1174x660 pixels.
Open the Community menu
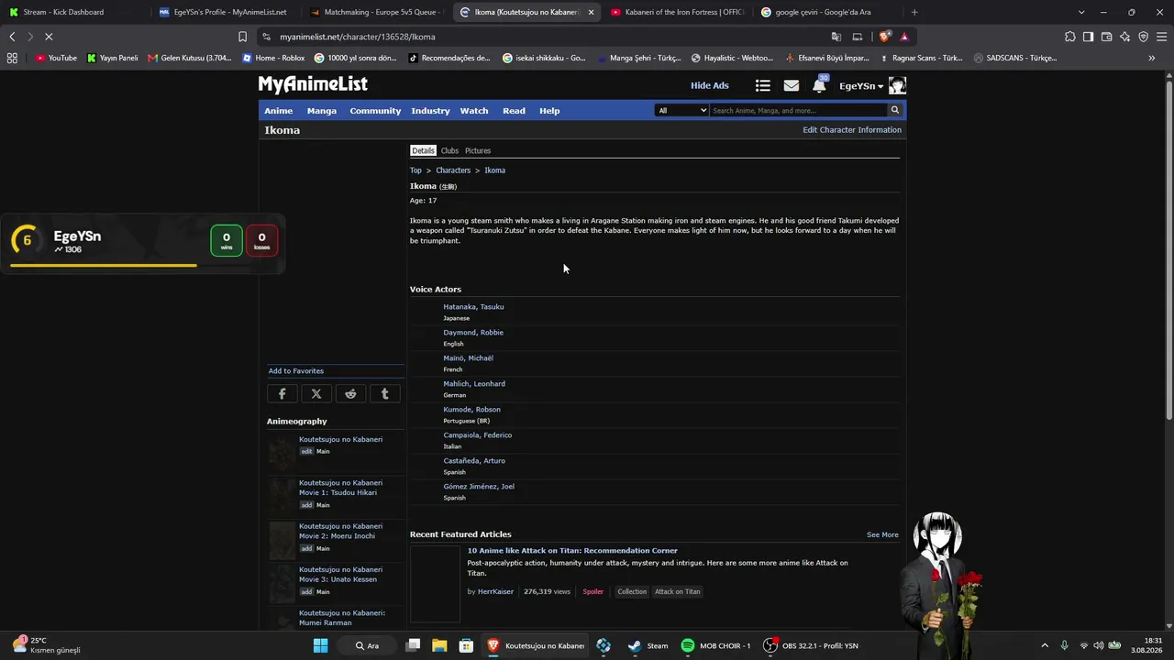[x=375, y=111]
